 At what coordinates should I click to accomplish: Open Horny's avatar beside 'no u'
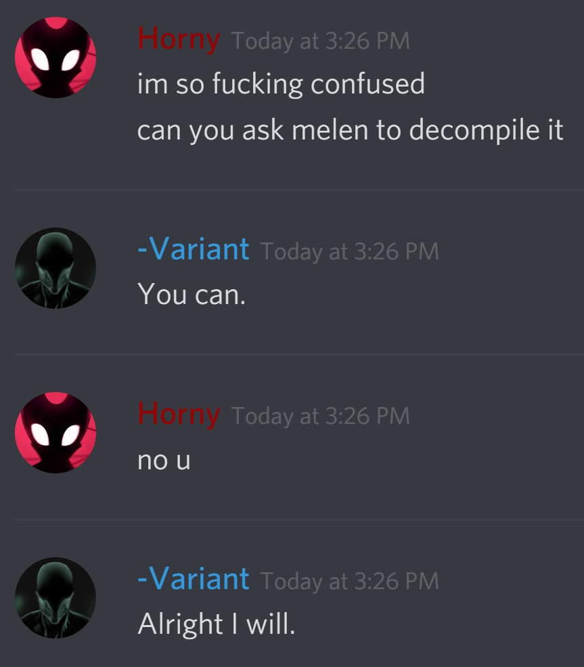(55, 433)
